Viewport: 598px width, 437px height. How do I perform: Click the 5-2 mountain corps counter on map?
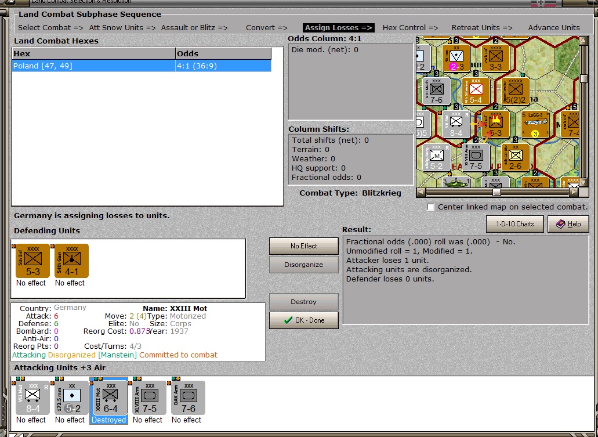[436, 158]
